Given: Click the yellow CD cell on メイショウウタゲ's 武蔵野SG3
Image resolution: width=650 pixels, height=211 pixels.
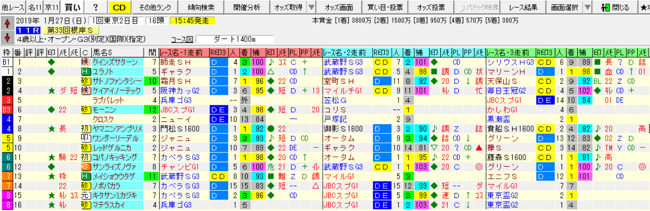Looking at the screenshot, I should click(218, 176).
